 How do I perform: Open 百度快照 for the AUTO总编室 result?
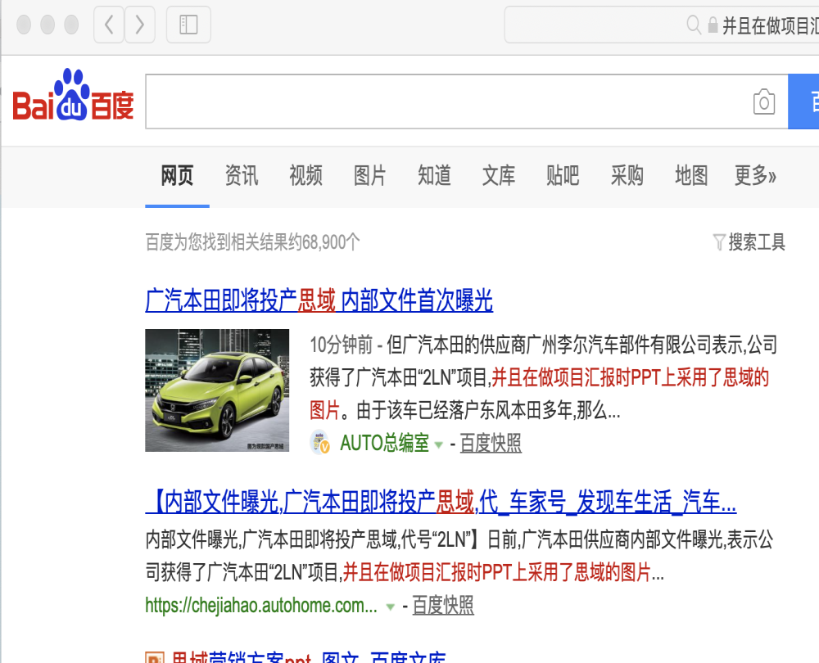pos(491,443)
